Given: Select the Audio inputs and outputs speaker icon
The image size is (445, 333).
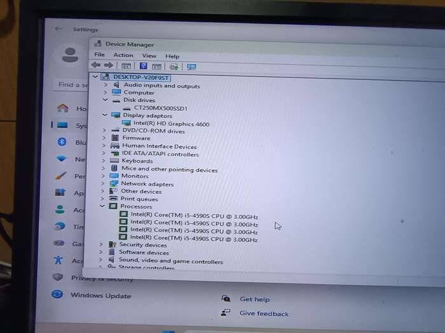Looking at the screenshot, I should pos(116,84).
